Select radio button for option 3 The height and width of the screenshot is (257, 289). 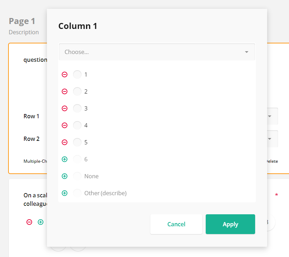pyautogui.click(x=77, y=108)
